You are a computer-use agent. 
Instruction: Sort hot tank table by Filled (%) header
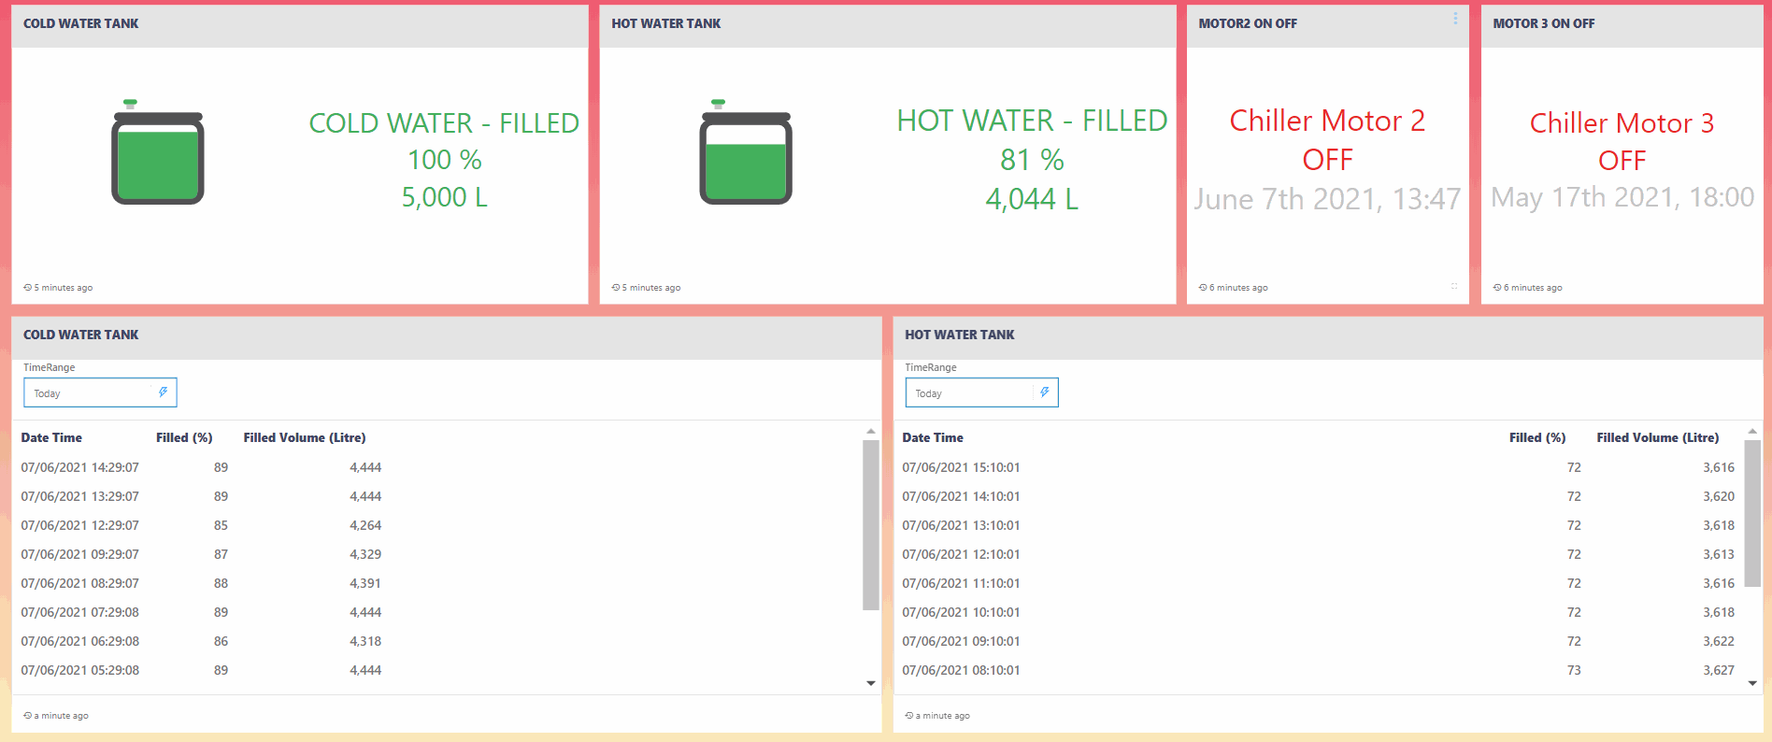pyautogui.click(x=1536, y=437)
